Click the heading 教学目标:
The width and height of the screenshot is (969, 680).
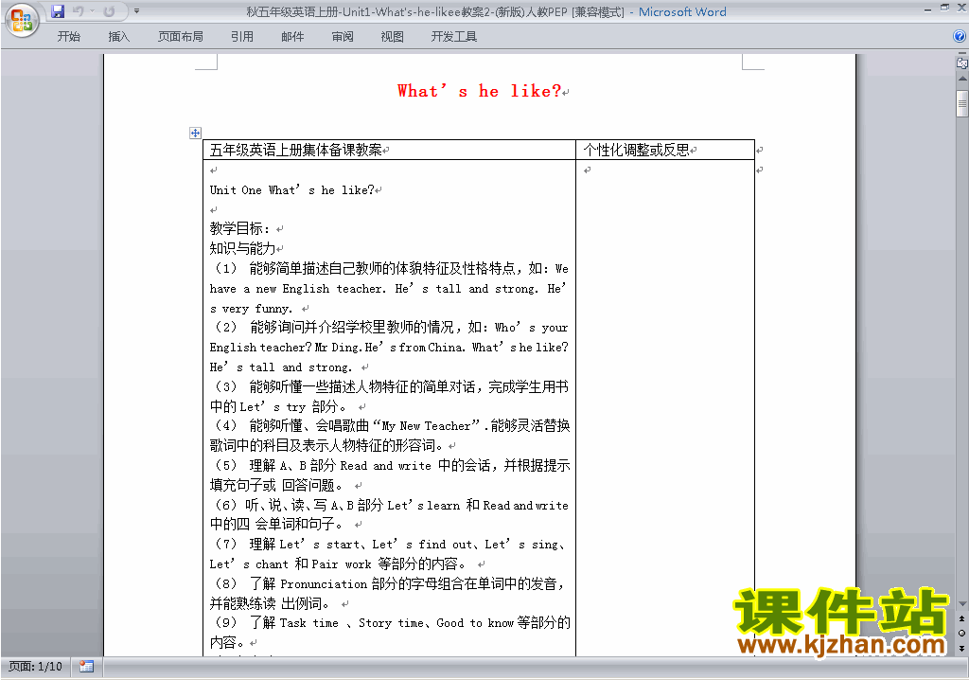tap(239, 229)
